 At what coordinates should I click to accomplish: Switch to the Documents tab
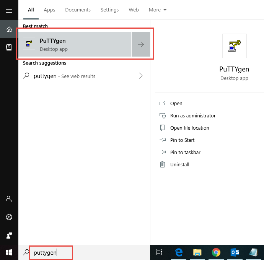point(78,10)
